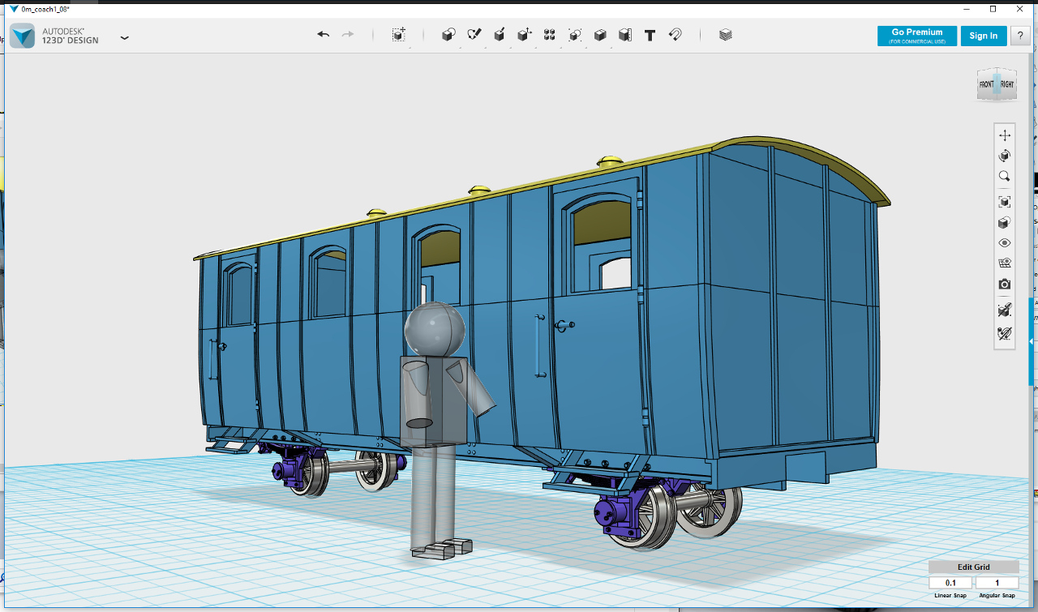
Task: Toggle the Show/Hide eye icon
Action: pyautogui.click(x=1005, y=242)
